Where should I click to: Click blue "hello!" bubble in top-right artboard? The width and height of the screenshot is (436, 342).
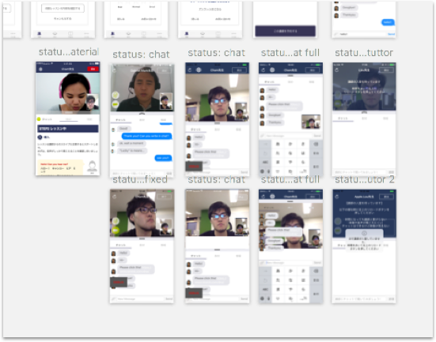click(x=388, y=22)
